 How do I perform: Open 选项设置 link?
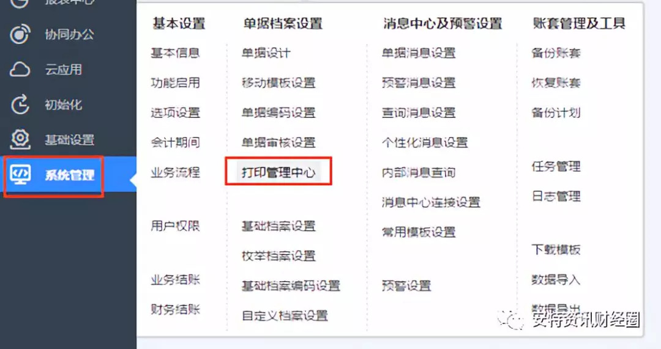click(x=175, y=113)
